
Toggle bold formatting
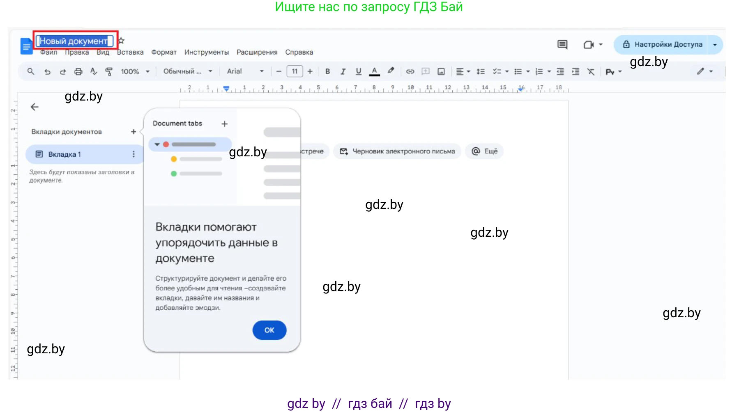[327, 71]
